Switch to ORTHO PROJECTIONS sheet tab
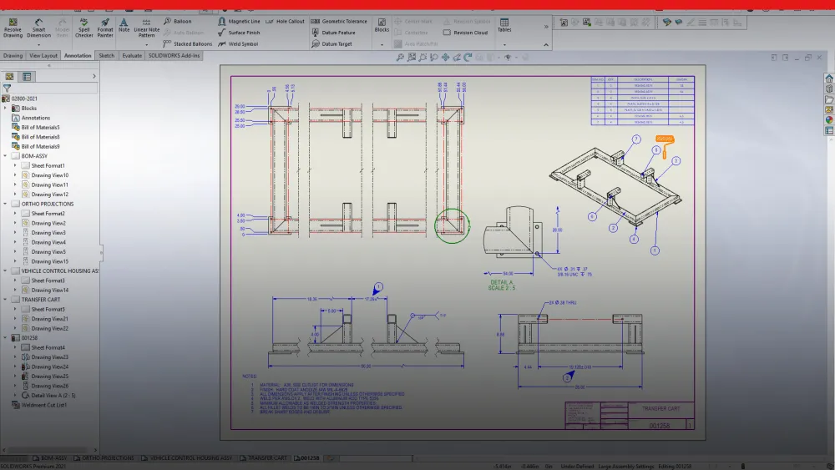Screen dimensions: 835x470 pos(104,457)
